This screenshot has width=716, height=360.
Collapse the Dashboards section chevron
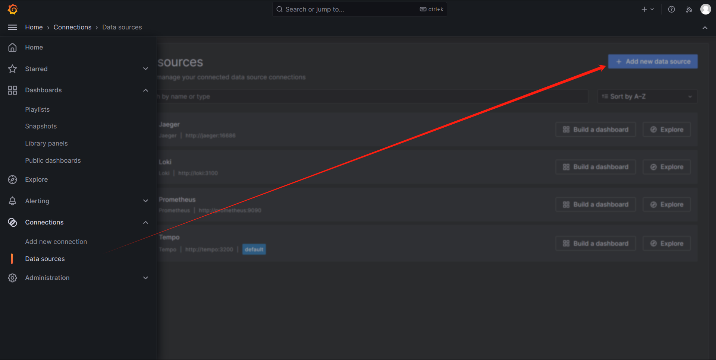click(145, 90)
